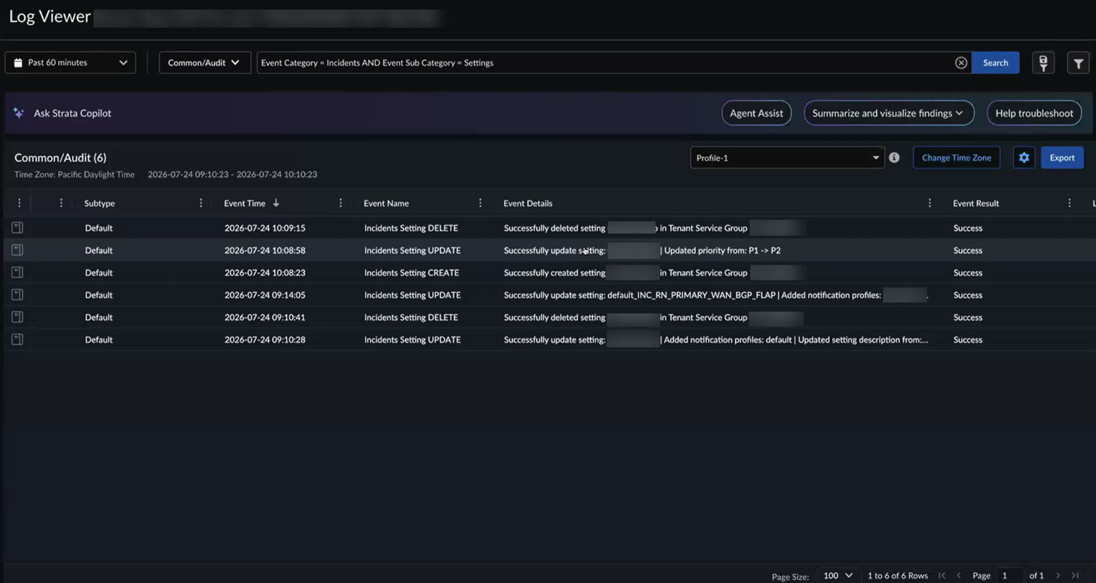Screen dimensions: 1096x583
Task: Clear the search query with the X icon
Action: coord(961,63)
